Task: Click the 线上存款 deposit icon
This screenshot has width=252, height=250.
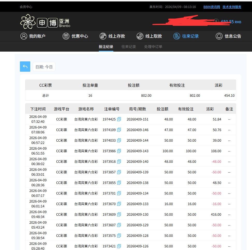Action: [x=103, y=36]
